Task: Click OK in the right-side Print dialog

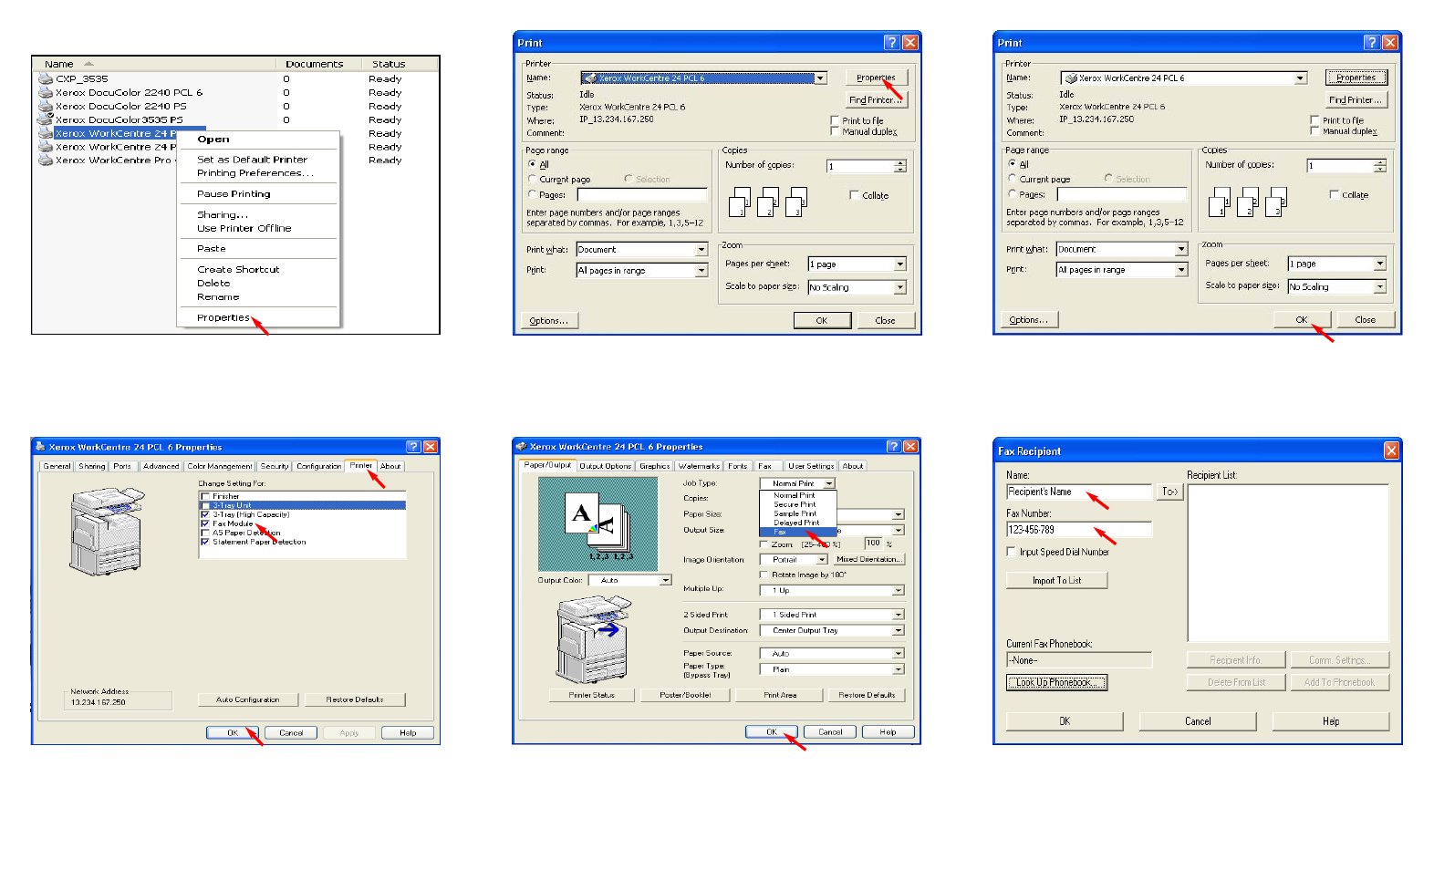Action: pyautogui.click(x=1302, y=319)
